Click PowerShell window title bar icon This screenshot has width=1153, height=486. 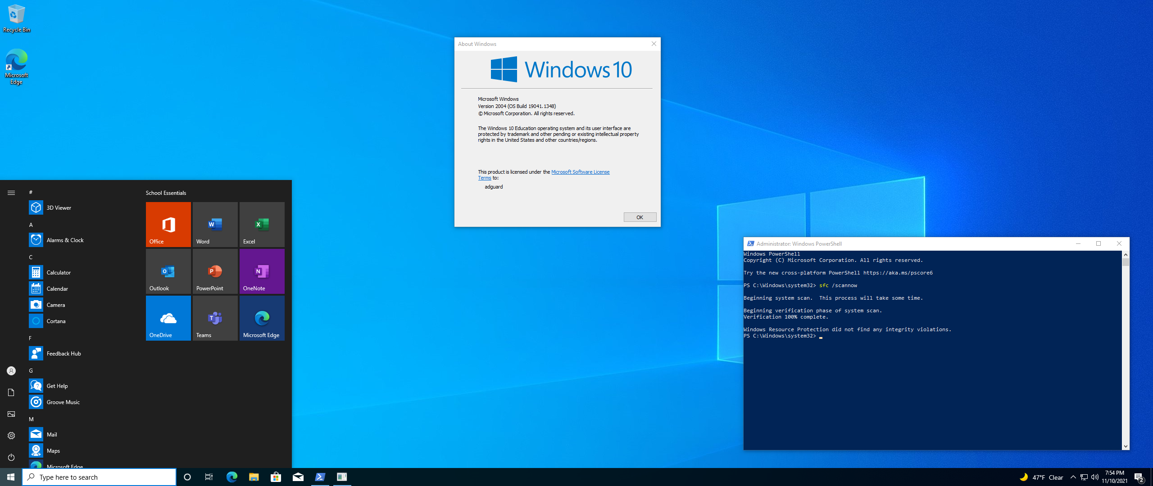(x=750, y=243)
